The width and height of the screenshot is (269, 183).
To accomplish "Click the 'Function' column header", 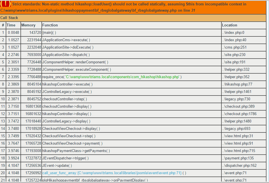I will (x=50, y=25).
